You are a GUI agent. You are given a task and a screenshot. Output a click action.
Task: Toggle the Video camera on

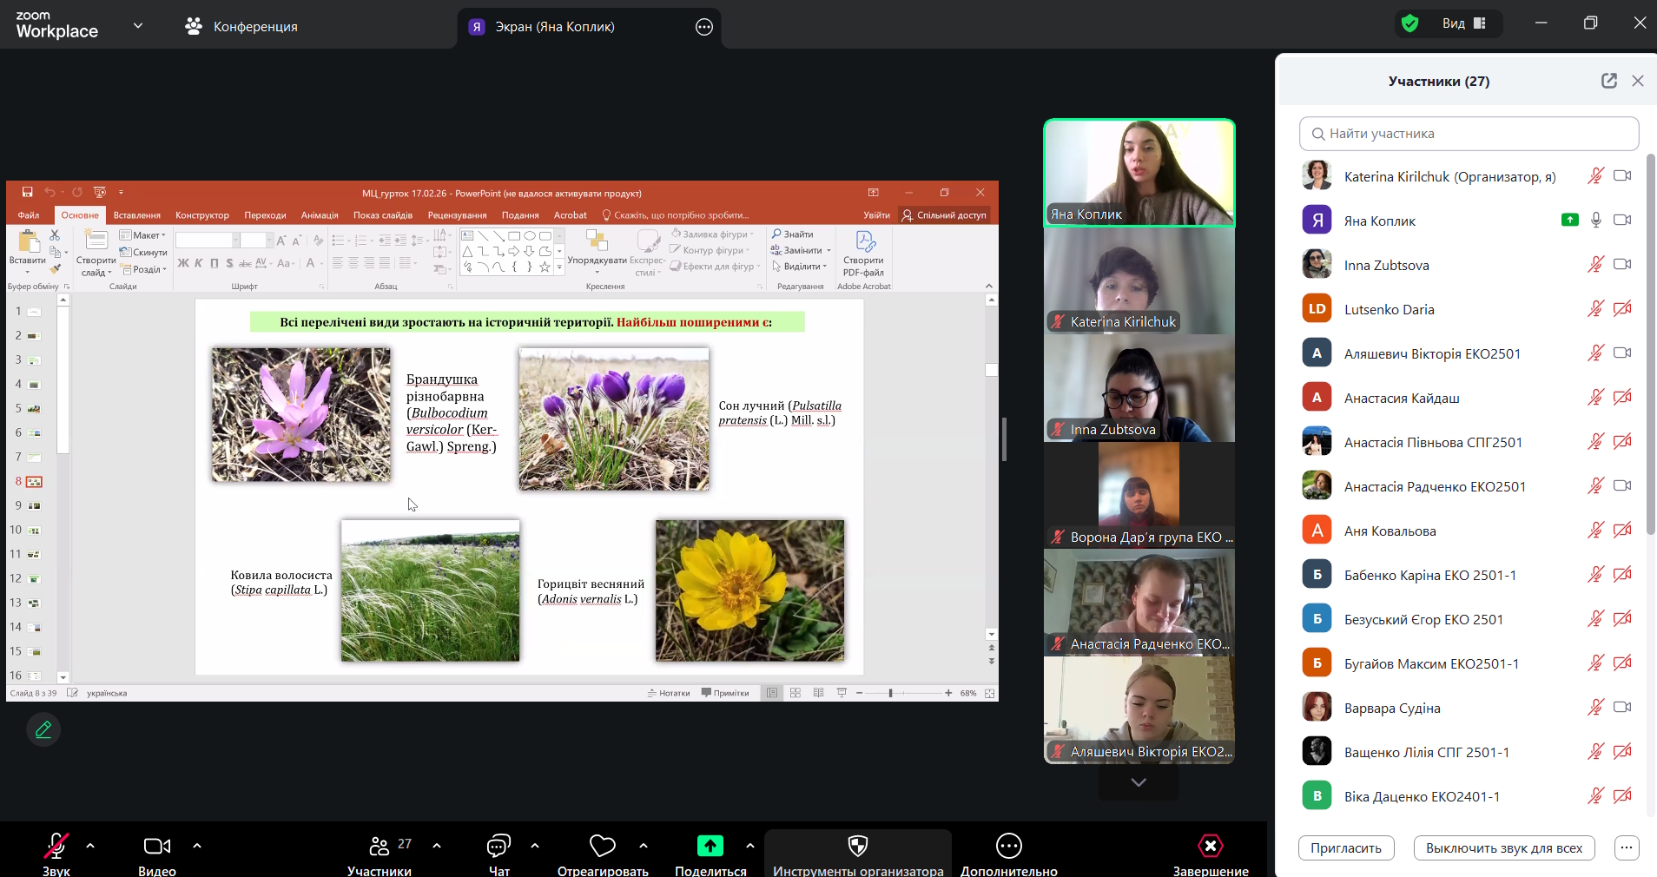(157, 846)
